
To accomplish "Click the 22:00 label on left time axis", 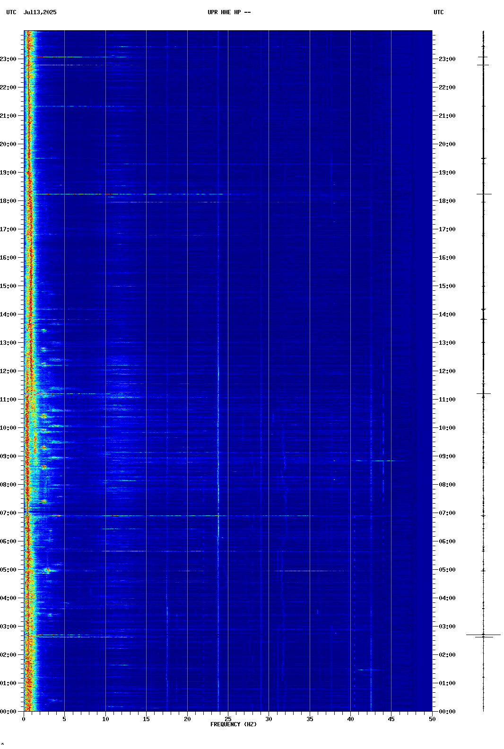I will click(8, 87).
